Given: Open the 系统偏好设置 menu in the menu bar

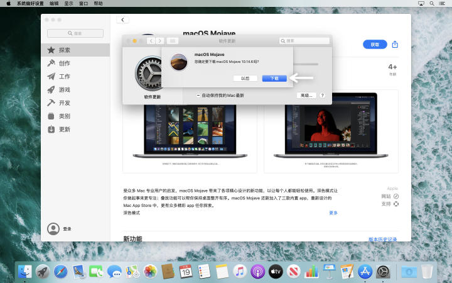Looking at the screenshot, I should 30,4.
